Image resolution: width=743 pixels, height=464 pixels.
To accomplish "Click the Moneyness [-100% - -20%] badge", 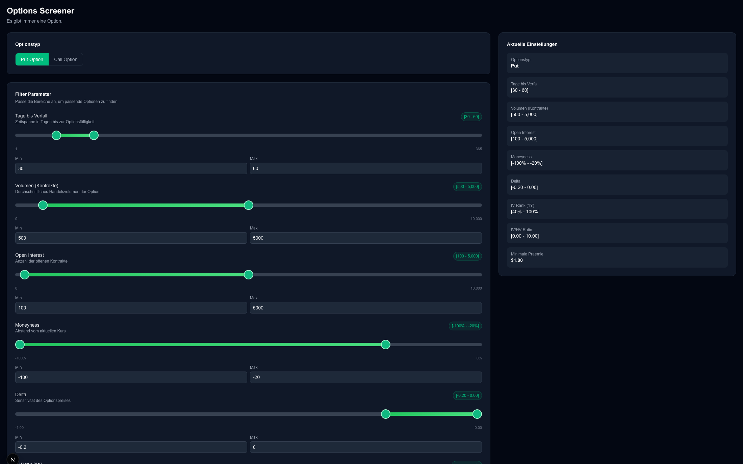I will point(465,326).
